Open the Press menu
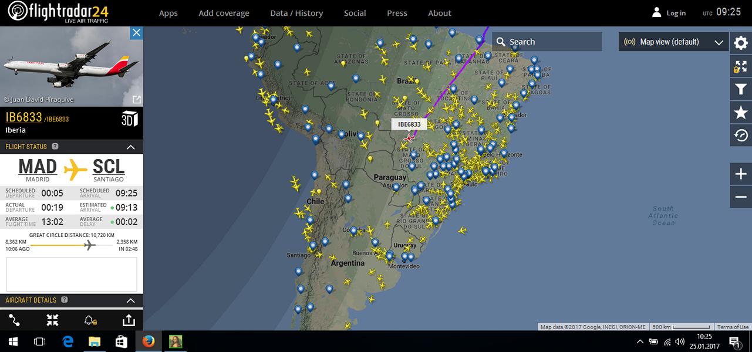Image resolution: width=752 pixels, height=352 pixels. coord(397,13)
